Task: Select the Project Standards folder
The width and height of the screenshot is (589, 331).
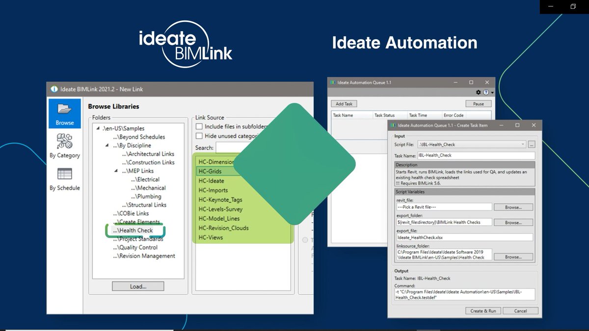Action: [138, 239]
